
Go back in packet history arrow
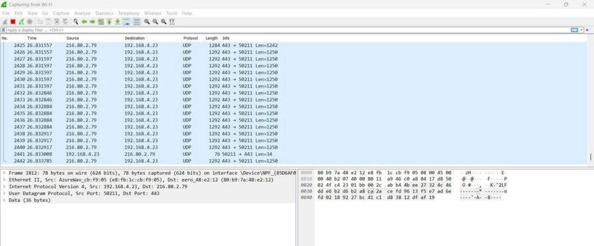pos(84,21)
